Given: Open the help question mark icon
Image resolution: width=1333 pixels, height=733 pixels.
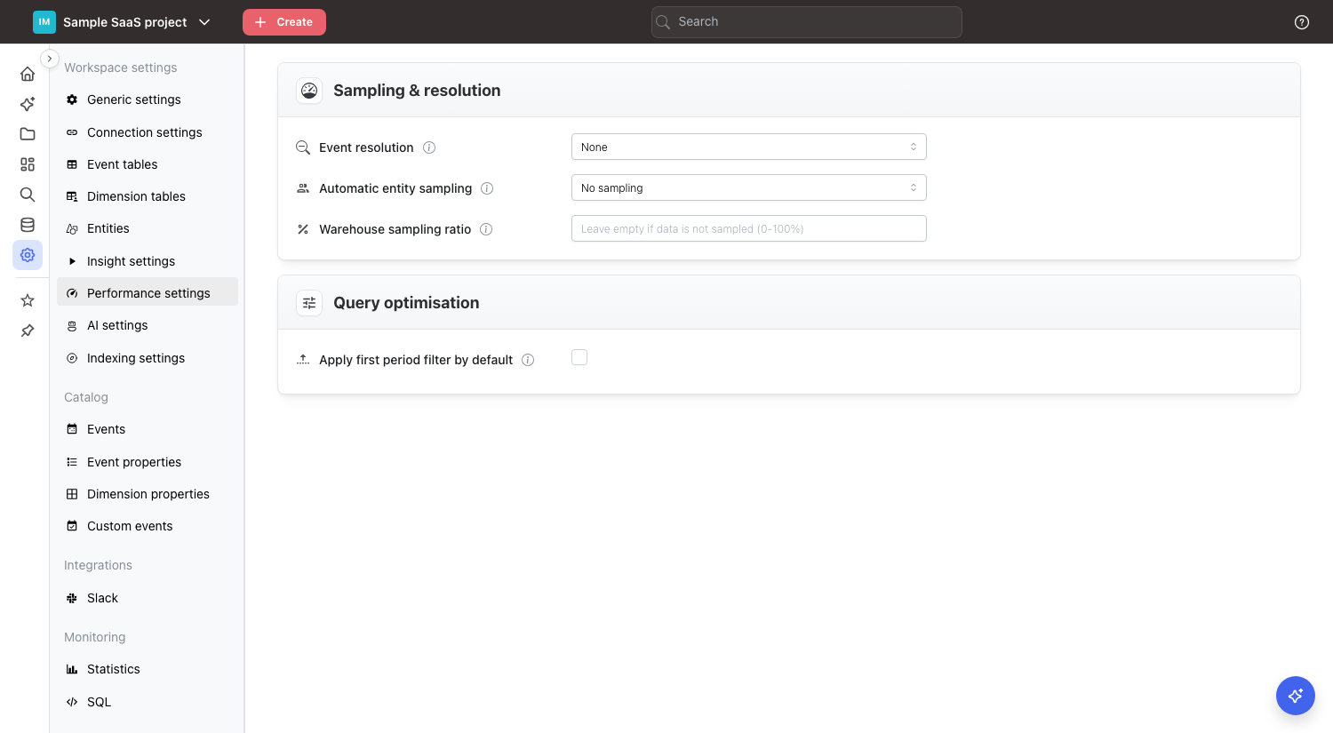Looking at the screenshot, I should (x=1302, y=22).
